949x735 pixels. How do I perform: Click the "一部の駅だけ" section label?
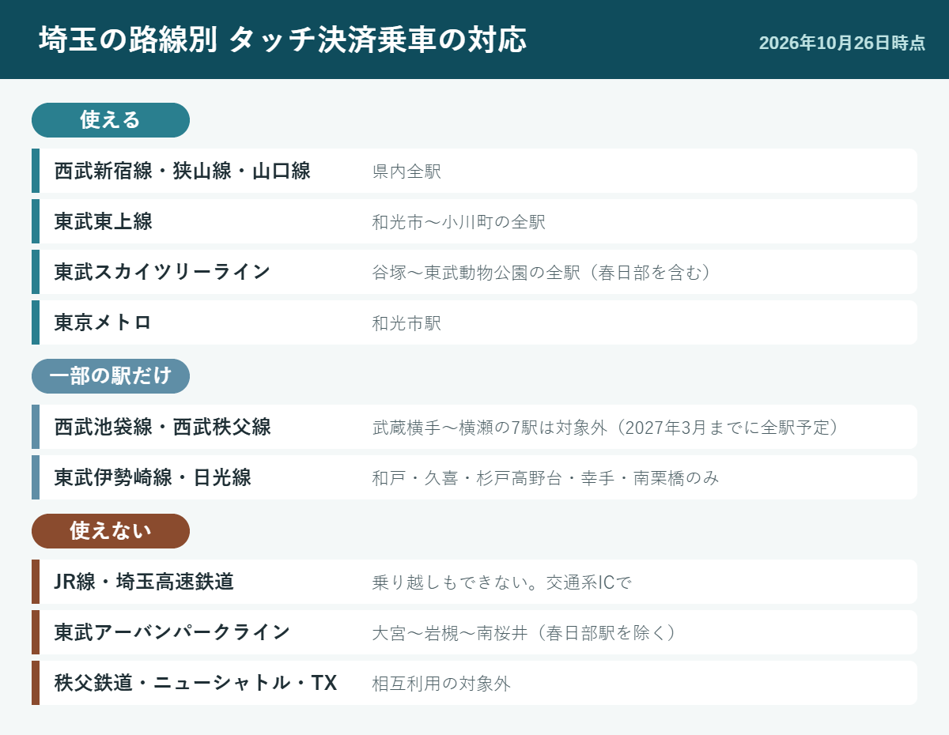(111, 376)
